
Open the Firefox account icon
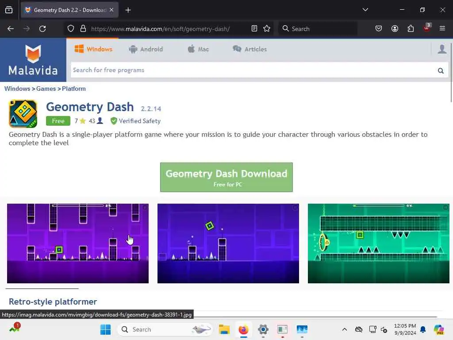pos(395,29)
